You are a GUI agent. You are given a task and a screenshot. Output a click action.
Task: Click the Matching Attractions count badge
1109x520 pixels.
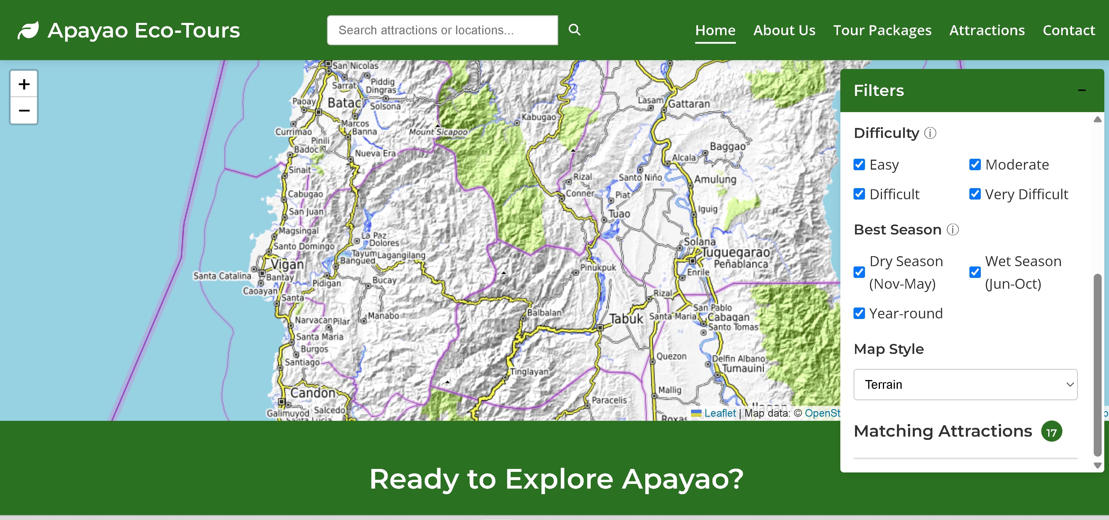pos(1051,431)
